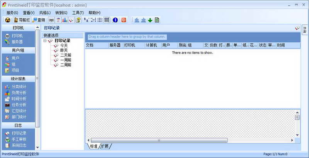This screenshot has height=158, width=309.
Task: Click the refresh document toolbar icon
Action: [x=157, y=20]
